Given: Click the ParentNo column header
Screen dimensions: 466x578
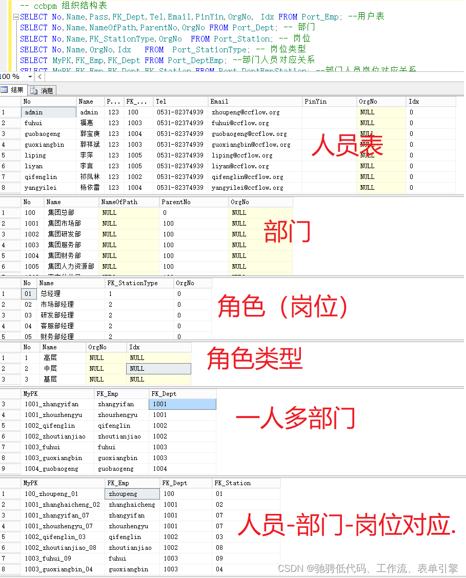Looking at the screenshot, I should pyautogui.click(x=193, y=202).
